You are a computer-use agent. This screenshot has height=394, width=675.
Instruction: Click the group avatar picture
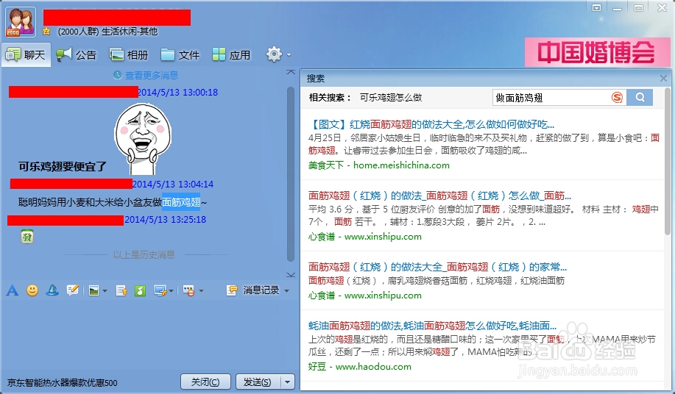20,22
